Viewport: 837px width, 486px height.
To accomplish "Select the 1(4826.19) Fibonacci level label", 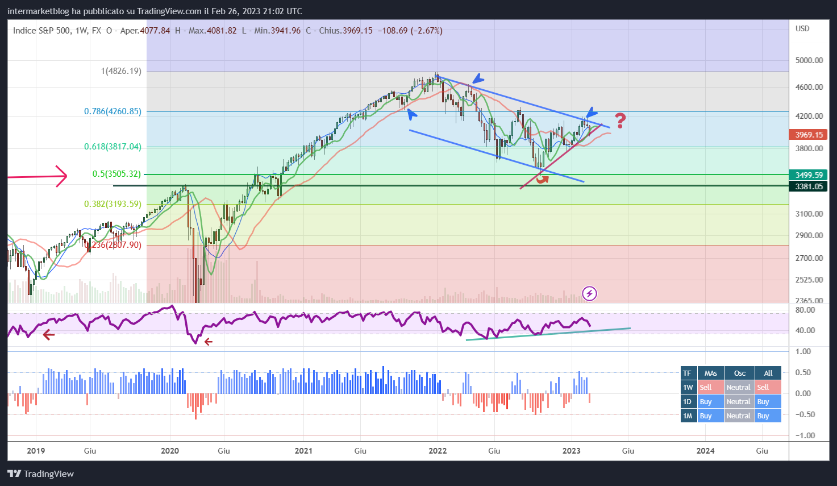I will click(121, 71).
